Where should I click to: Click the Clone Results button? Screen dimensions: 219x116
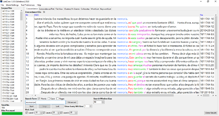point(211,113)
